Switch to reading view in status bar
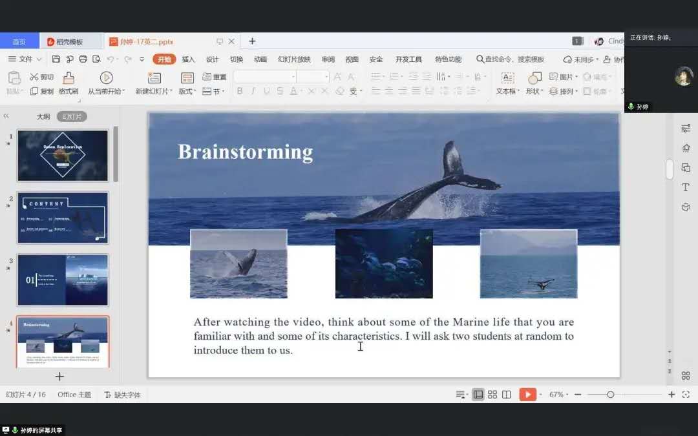The height and width of the screenshot is (436, 698). click(507, 395)
